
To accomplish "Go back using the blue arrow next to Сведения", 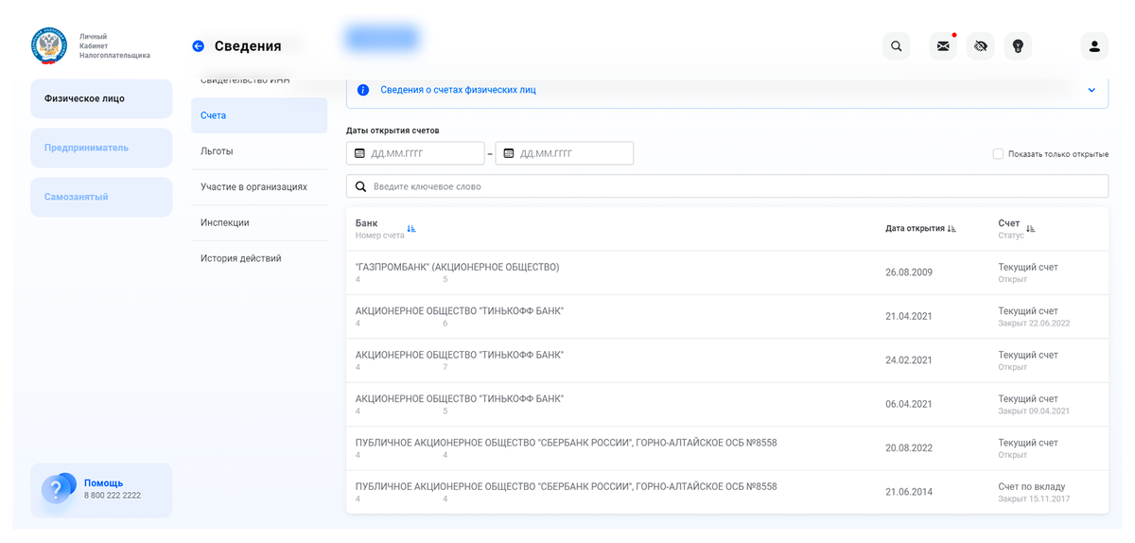I will 198,46.
